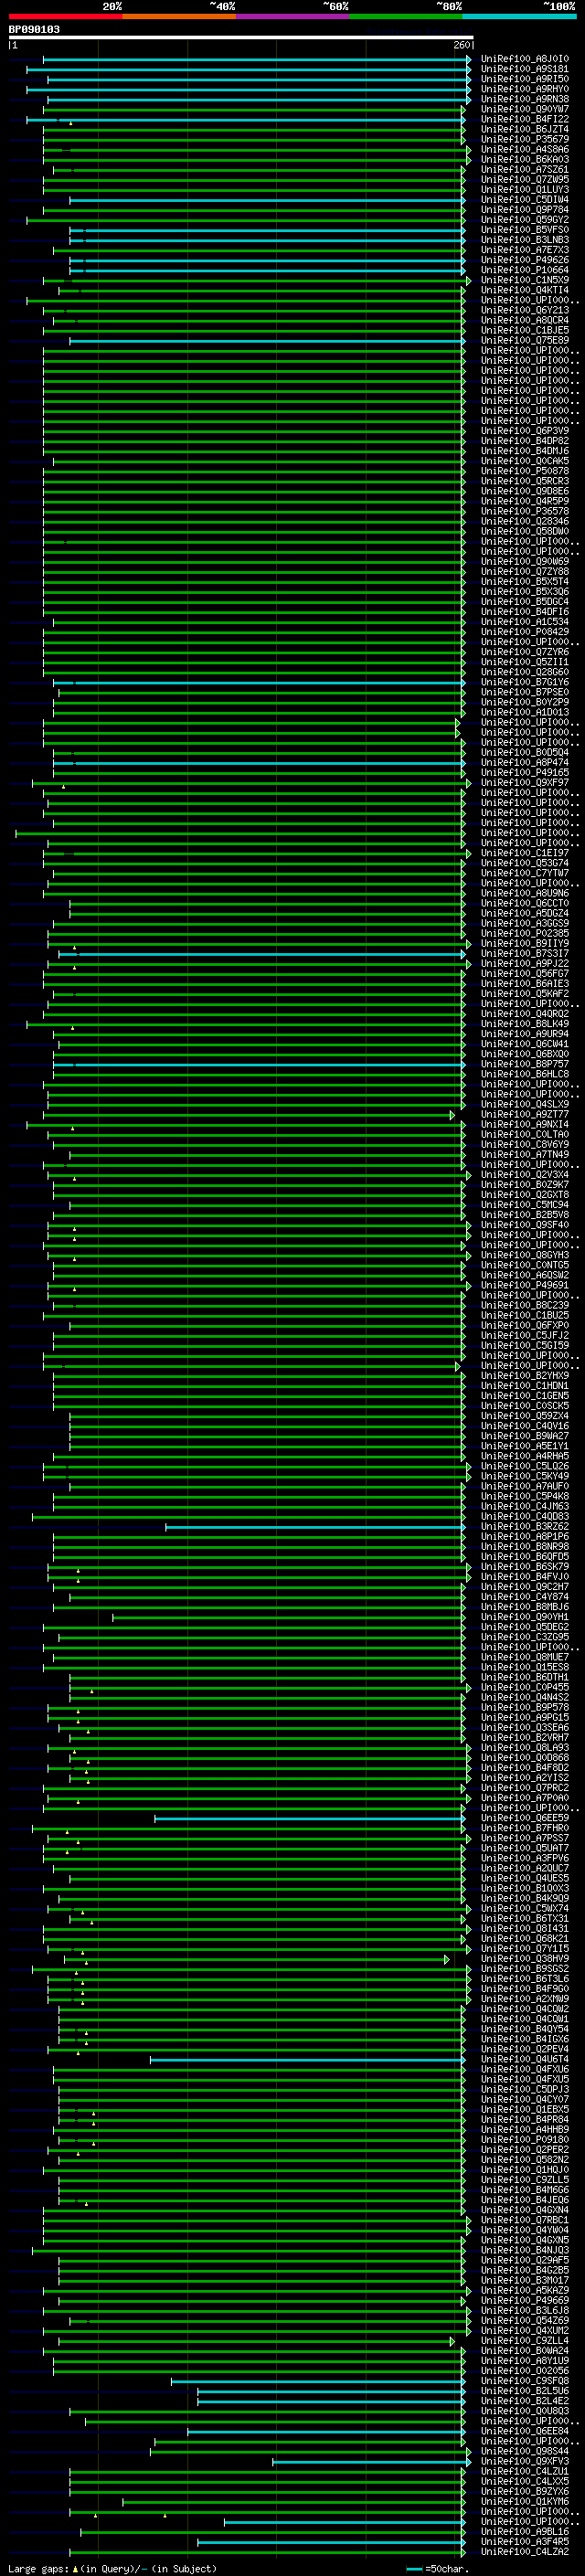Click the cyan ~100% identity legend bar

[519, 16]
